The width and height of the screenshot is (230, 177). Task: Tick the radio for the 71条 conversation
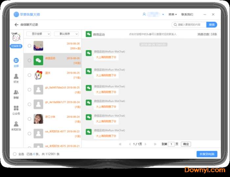pyautogui.click(x=29, y=75)
